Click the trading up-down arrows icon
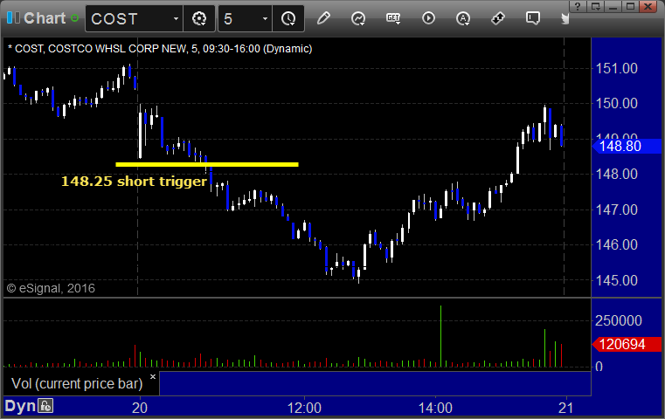This screenshot has width=665, height=419. tap(498, 18)
